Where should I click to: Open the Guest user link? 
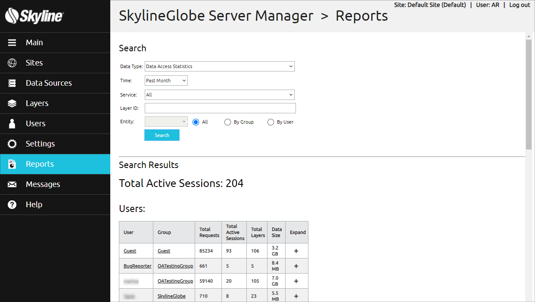[130, 251]
